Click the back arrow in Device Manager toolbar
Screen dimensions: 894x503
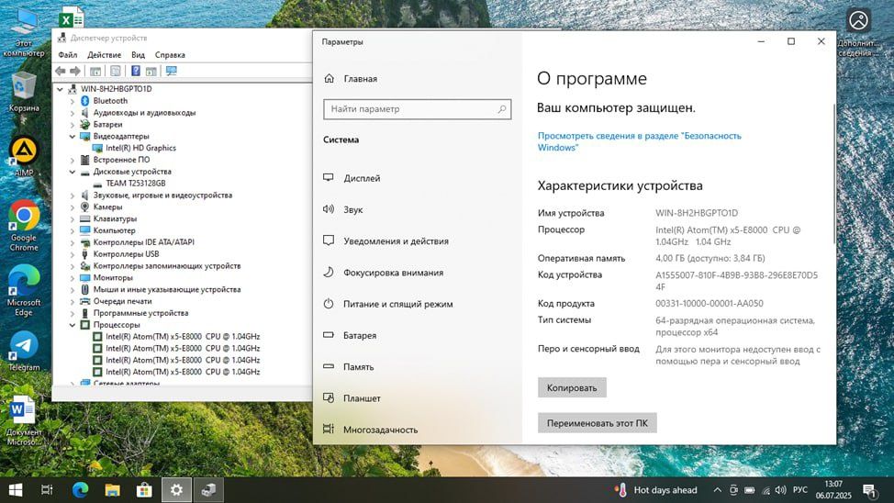pos(61,71)
